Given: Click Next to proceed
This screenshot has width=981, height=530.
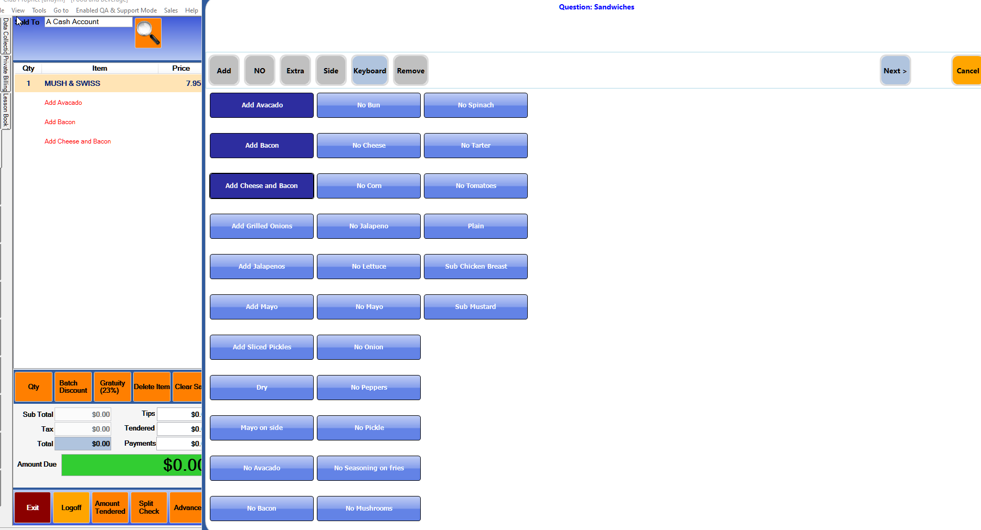Looking at the screenshot, I should click(x=894, y=71).
